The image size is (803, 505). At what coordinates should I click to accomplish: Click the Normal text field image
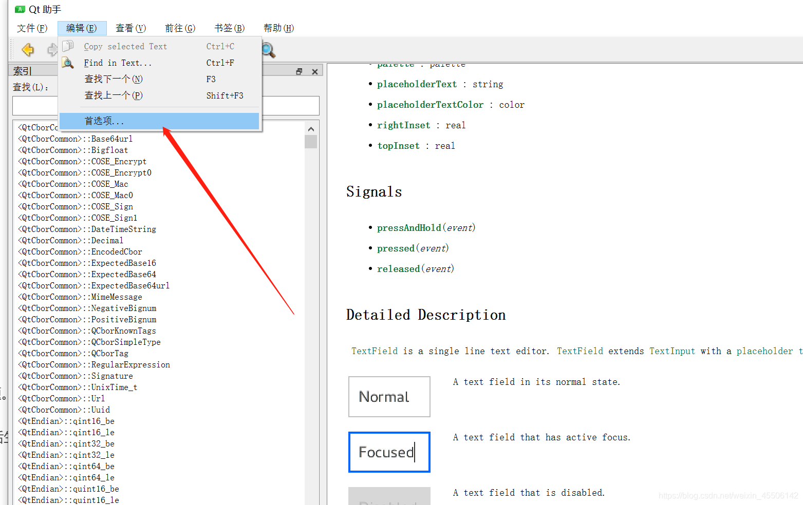pyautogui.click(x=389, y=397)
